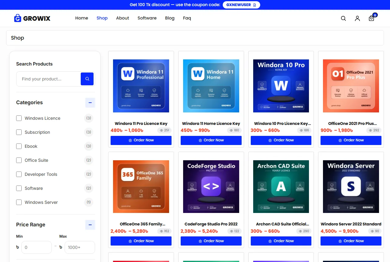Open CodeForge Studio product image
The image size is (390, 262).
click(211, 186)
